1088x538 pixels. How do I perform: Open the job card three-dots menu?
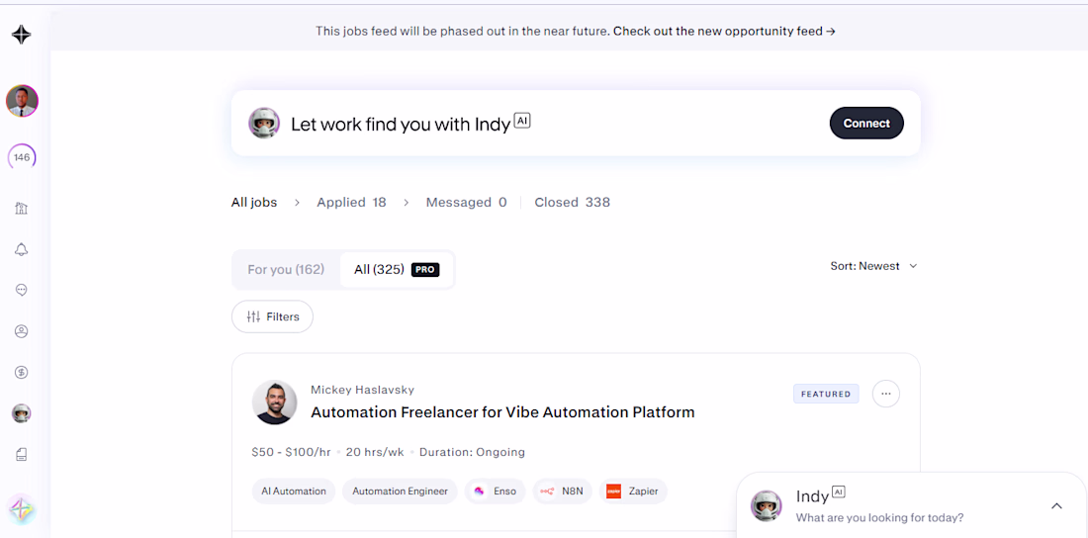coord(885,394)
